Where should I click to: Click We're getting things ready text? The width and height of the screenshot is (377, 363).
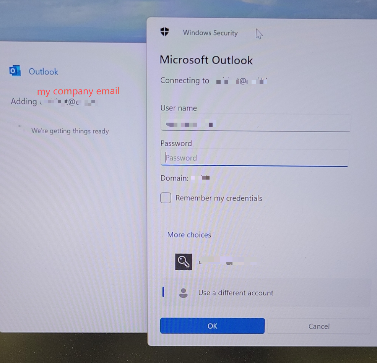click(70, 131)
